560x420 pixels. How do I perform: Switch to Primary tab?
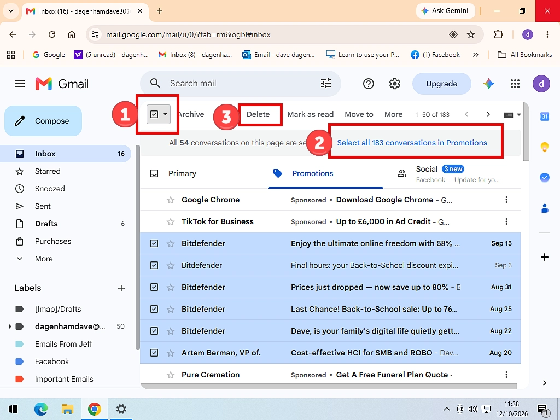pos(204,173)
